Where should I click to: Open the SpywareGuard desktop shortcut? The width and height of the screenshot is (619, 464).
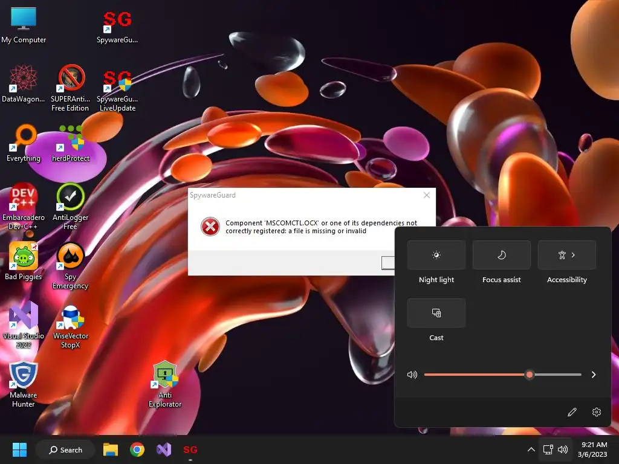(117, 25)
